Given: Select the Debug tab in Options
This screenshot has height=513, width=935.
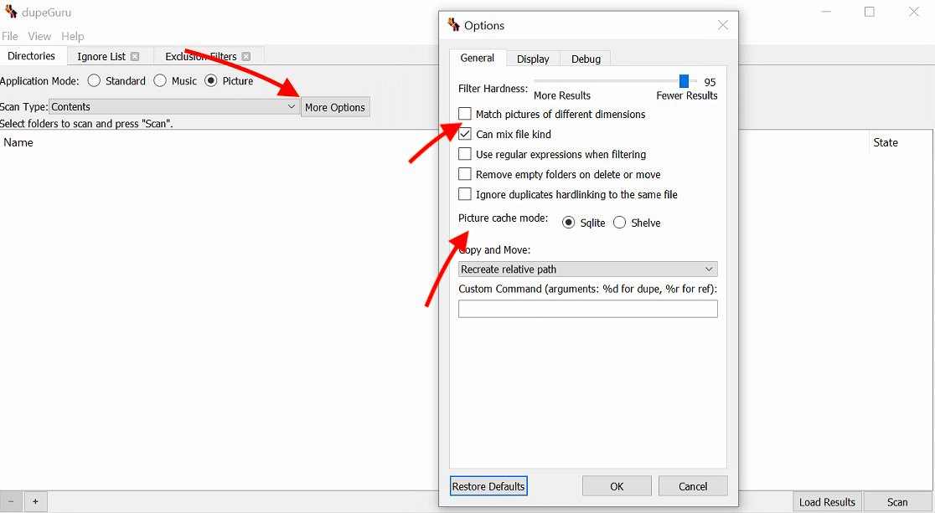Looking at the screenshot, I should point(586,59).
